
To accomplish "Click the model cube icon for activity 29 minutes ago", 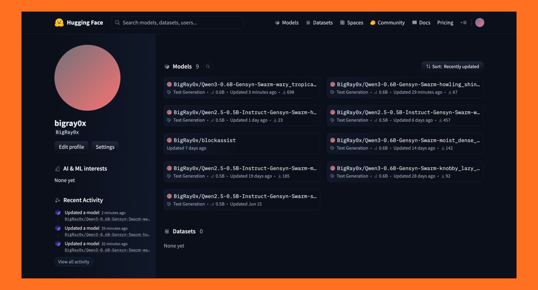I will [57, 228].
